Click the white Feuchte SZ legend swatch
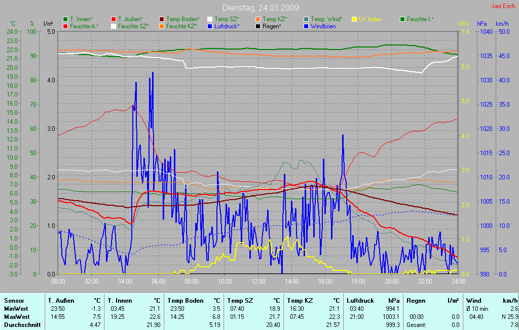 [114, 26]
